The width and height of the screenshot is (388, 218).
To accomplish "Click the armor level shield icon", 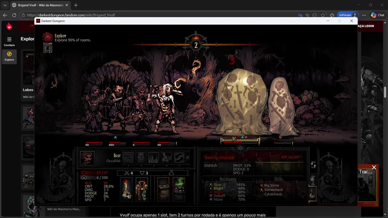I will click(142, 173).
